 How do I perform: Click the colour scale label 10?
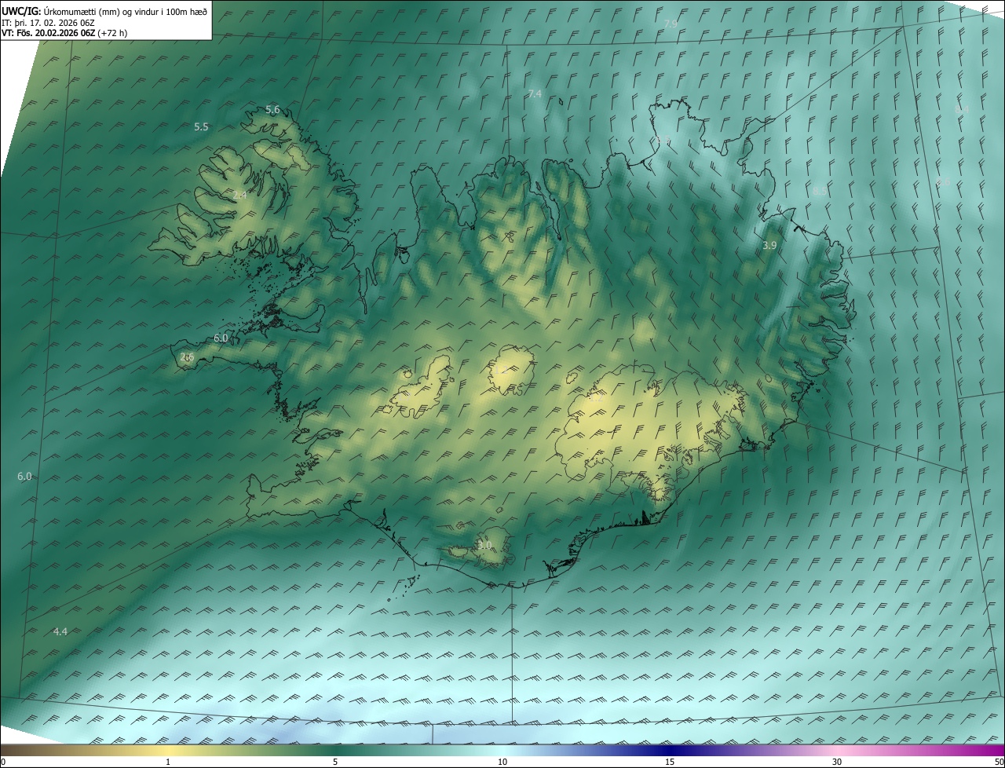[502, 762]
